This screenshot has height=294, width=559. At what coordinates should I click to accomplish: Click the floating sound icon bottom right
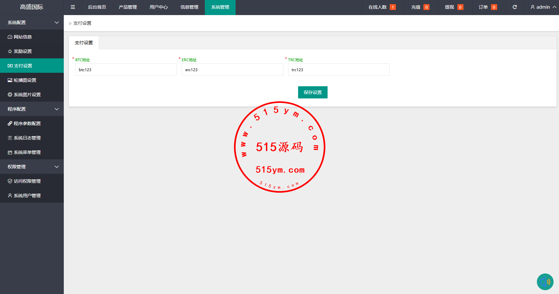pyautogui.click(x=545, y=281)
